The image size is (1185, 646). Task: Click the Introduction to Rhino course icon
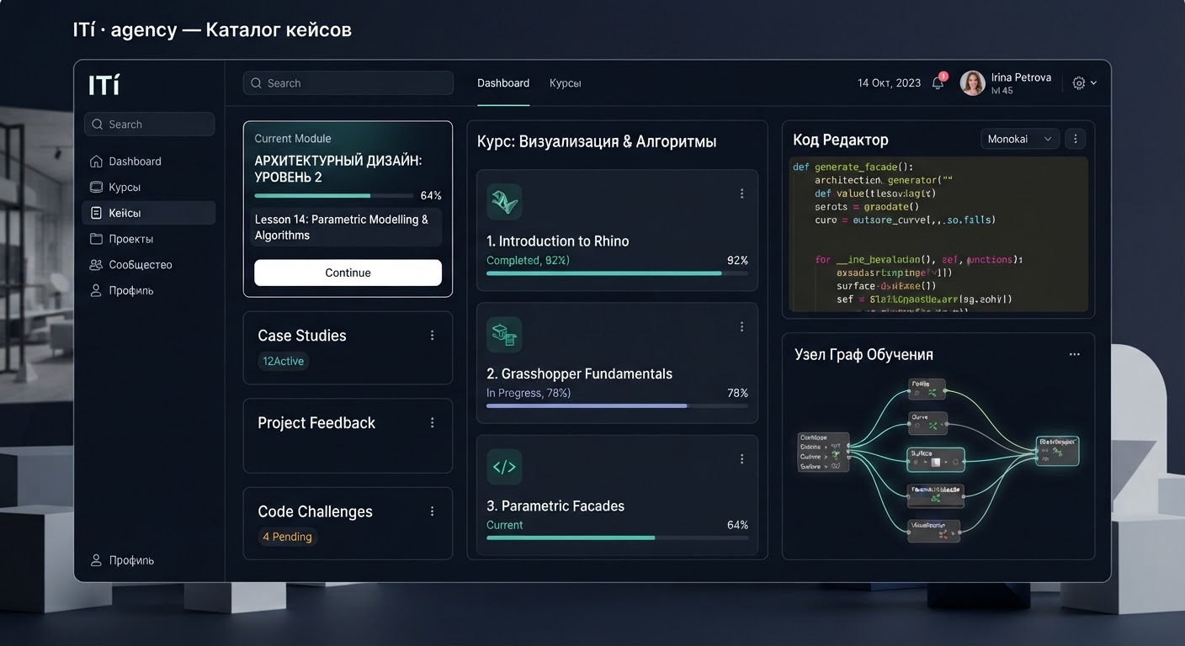click(x=504, y=202)
